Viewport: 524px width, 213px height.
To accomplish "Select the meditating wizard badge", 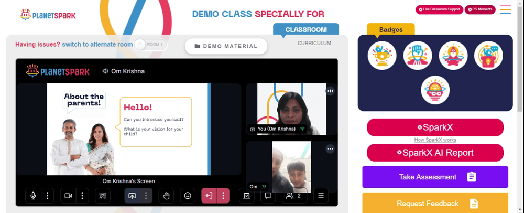I will click(x=453, y=56).
